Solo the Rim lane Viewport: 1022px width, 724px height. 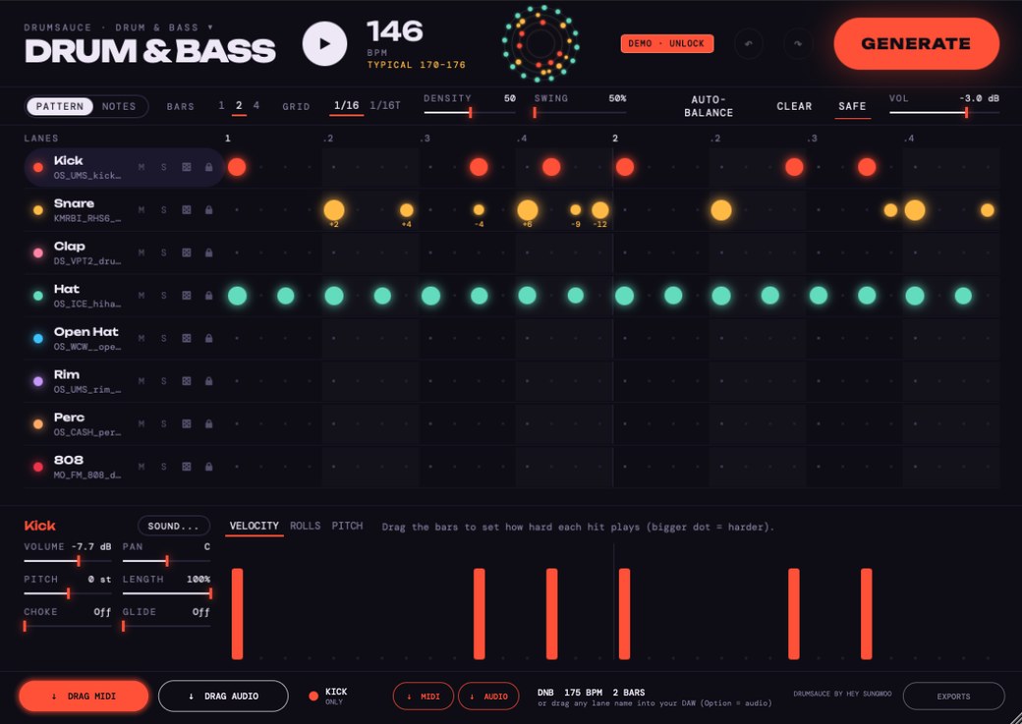[163, 381]
